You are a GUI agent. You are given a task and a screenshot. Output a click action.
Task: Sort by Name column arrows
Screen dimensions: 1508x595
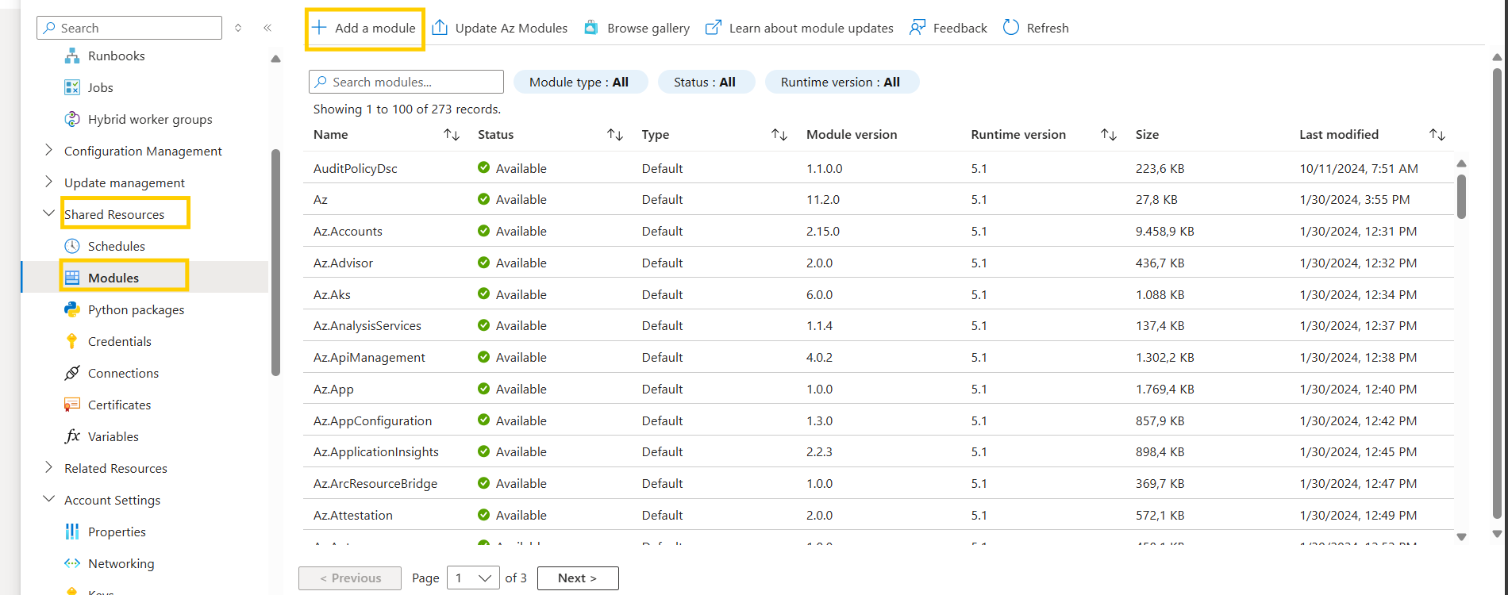click(x=452, y=135)
